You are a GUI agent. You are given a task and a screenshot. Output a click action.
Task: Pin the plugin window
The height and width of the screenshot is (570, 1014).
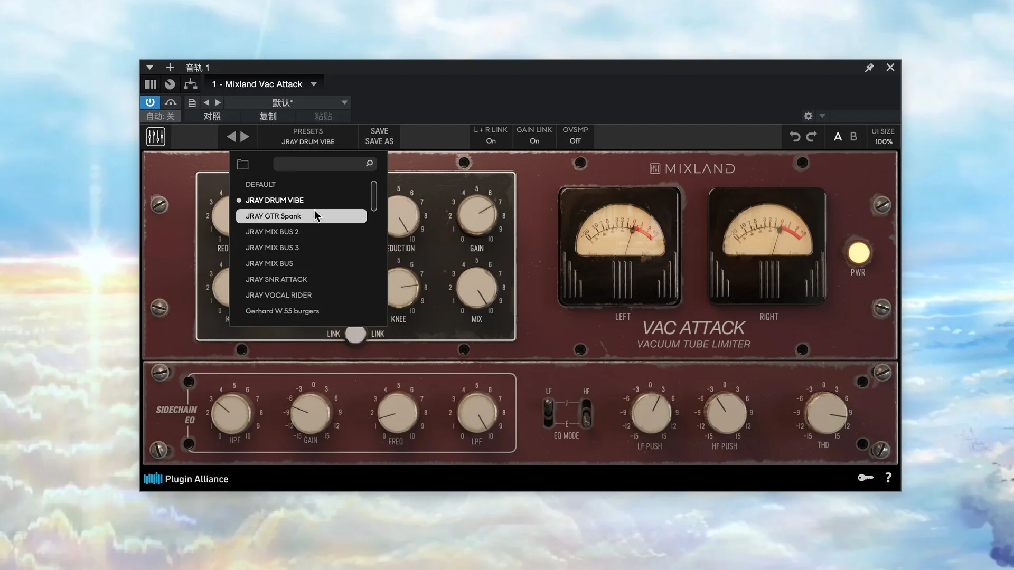[x=869, y=68]
